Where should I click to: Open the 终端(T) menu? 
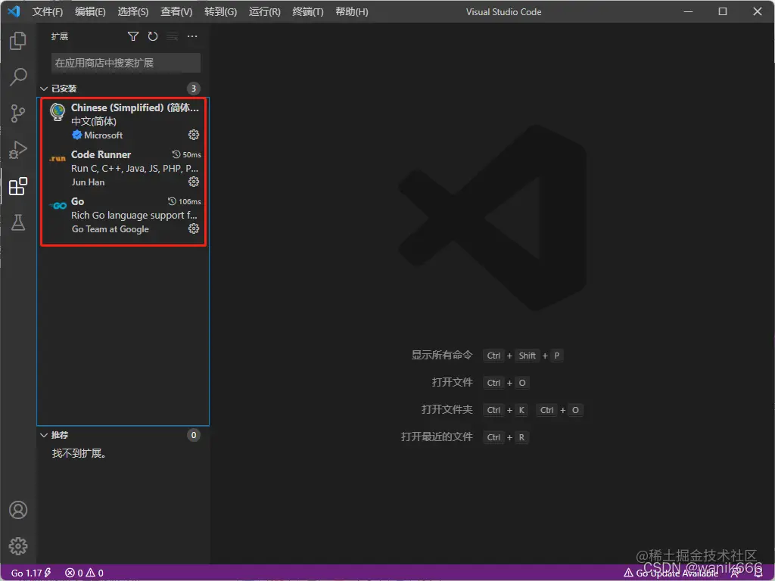point(308,11)
